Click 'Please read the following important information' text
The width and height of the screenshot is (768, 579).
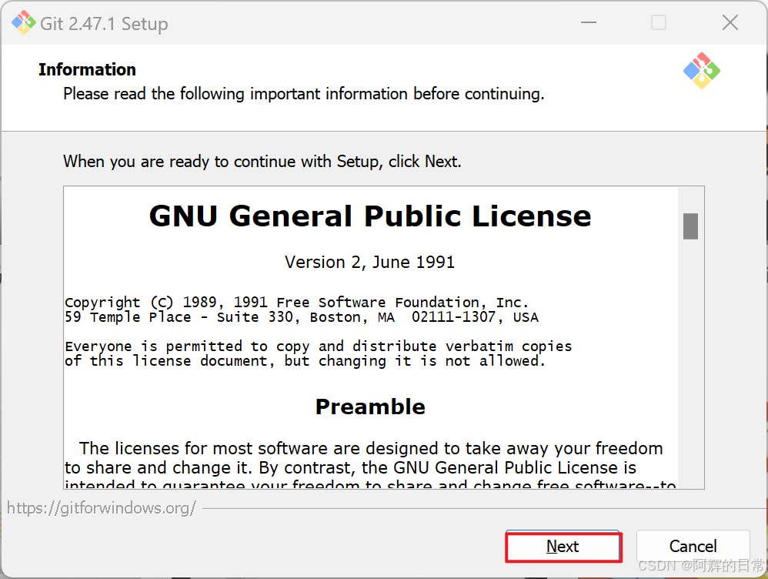coord(304,94)
